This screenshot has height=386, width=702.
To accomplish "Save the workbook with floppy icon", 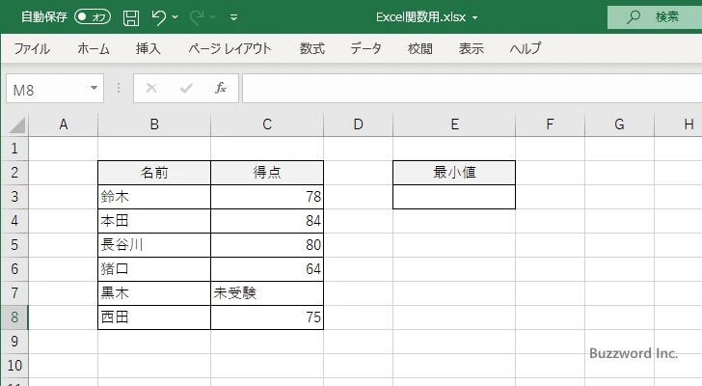I will click(x=131, y=17).
